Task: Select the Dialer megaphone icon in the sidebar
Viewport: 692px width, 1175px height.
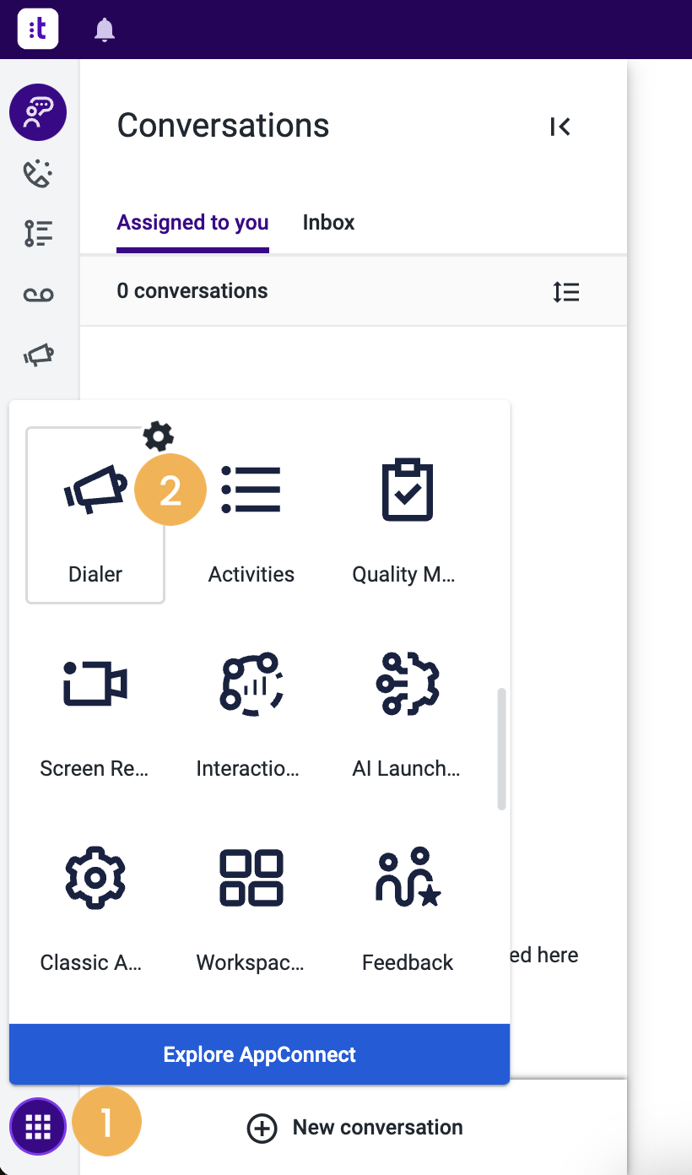Action: [37, 355]
